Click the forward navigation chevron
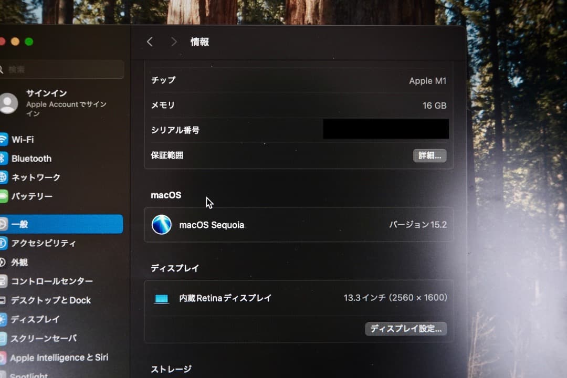The width and height of the screenshot is (567, 378). click(x=173, y=41)
